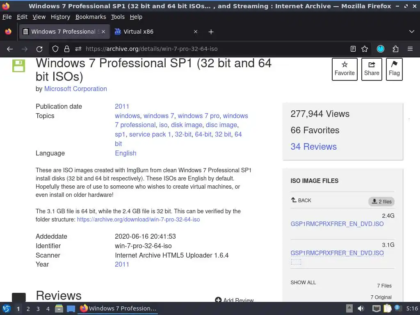List all tabs chevron dropdown
This screenshot has width=420, height=315.
coord(412,32)
